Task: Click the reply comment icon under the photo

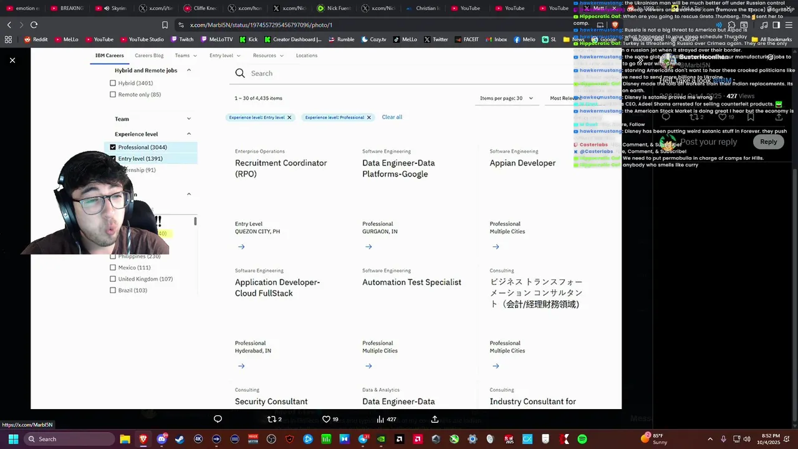Action: pos(218,419)
